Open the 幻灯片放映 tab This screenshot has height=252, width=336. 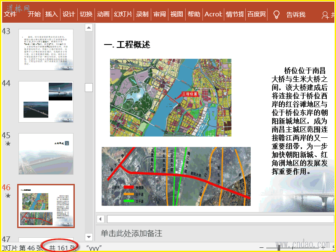pyautogui.click(x=123, y=14)
